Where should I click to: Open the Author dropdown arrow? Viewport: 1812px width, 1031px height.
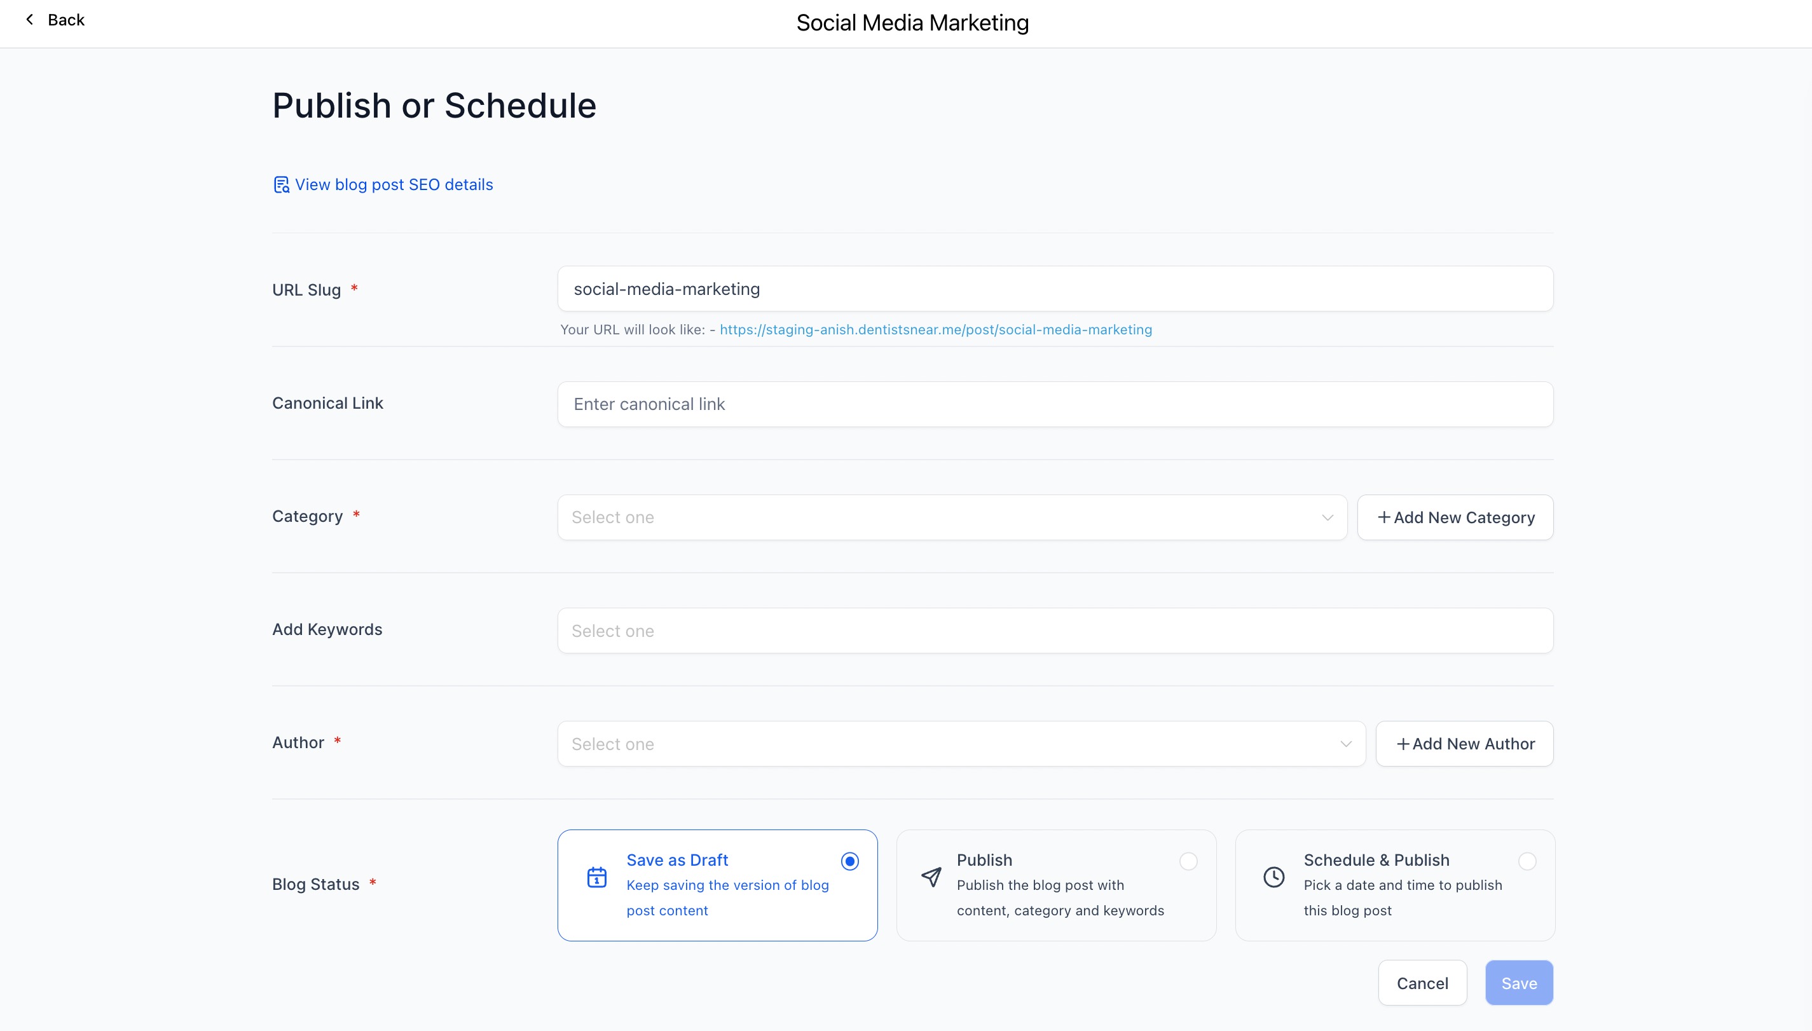click(1346, 744)
